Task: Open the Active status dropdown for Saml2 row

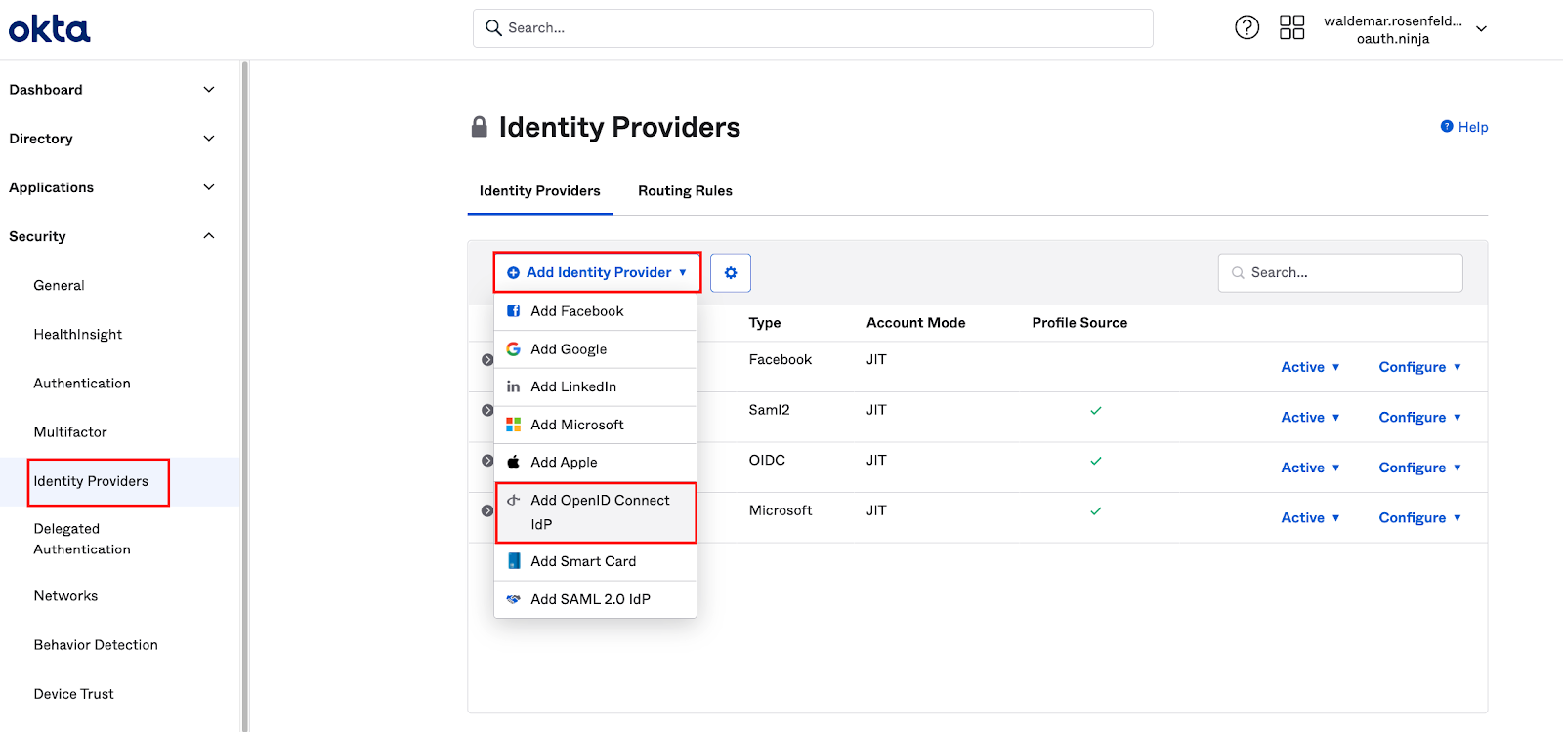Action: click(1310, 417)
